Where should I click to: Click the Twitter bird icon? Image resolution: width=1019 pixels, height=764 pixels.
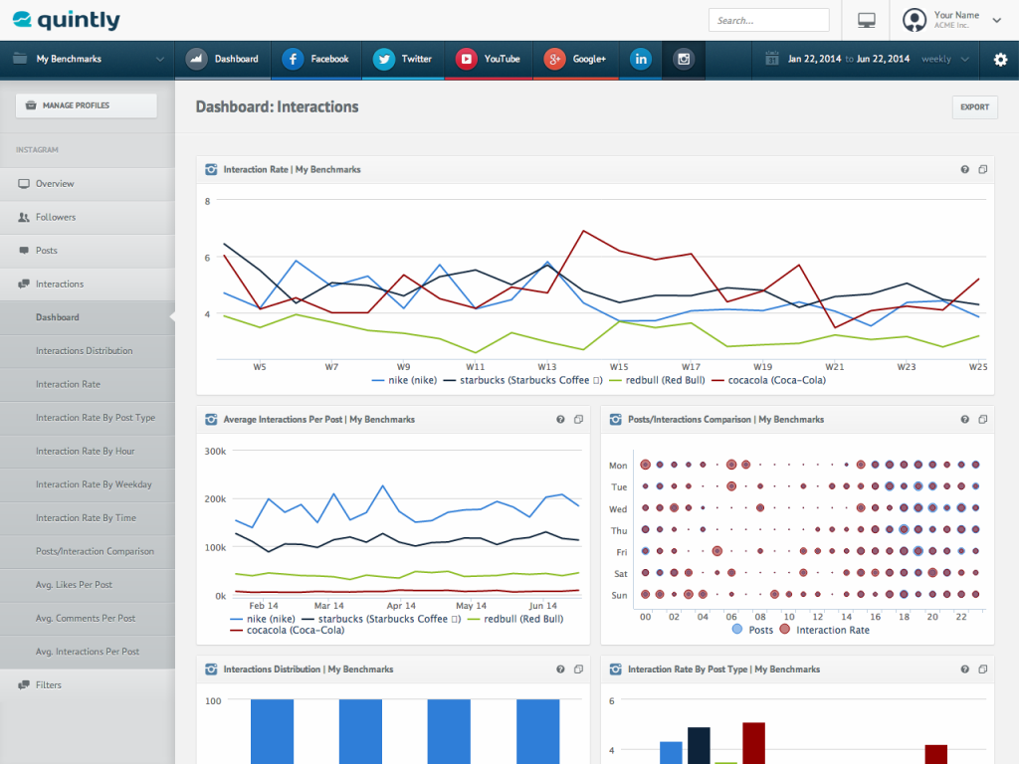point(384,59)
